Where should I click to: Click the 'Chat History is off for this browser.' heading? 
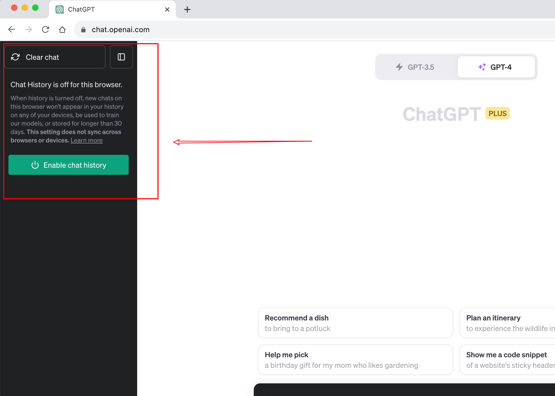[66, 85]
